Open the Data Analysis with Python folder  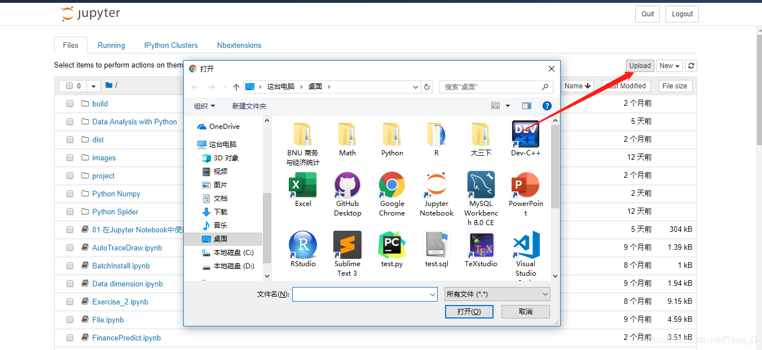tap(134, 122)
